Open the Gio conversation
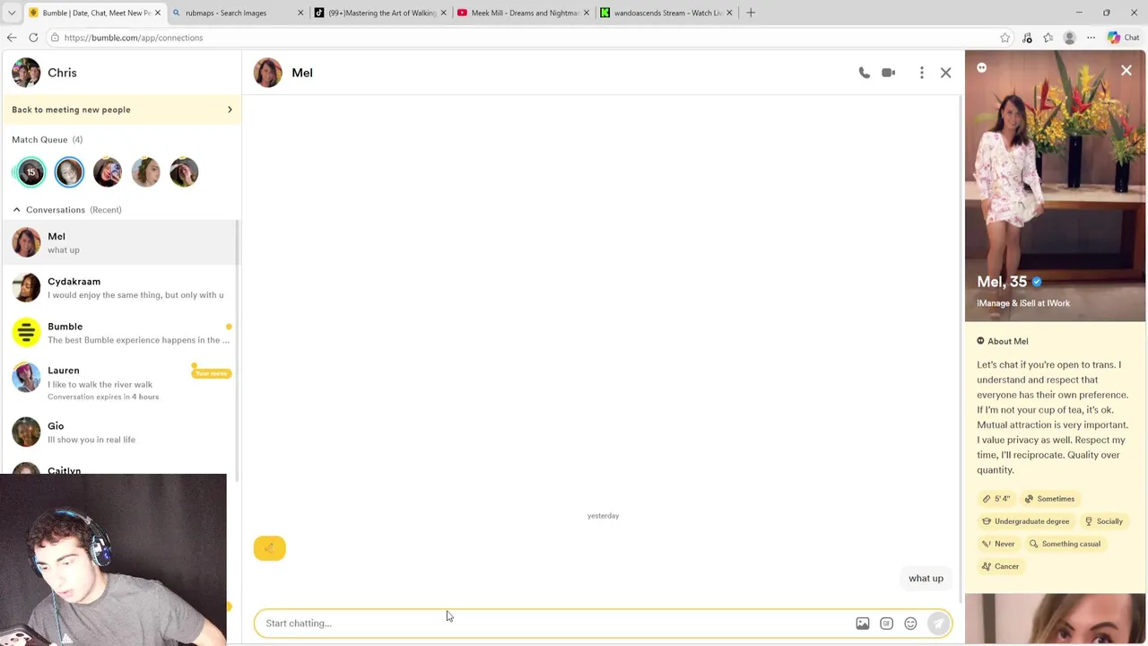1148x646 pixels. coord(121,432)
